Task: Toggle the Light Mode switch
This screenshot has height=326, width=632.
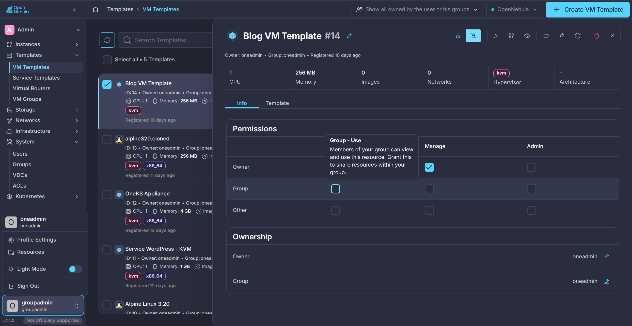Action: (x=75, y=269)
